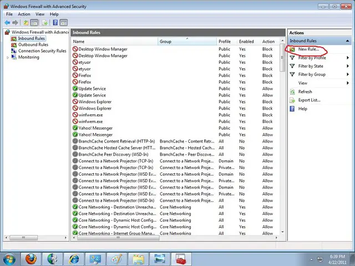
Task: Click the New Rule icon in Actions
Action: 292,49
